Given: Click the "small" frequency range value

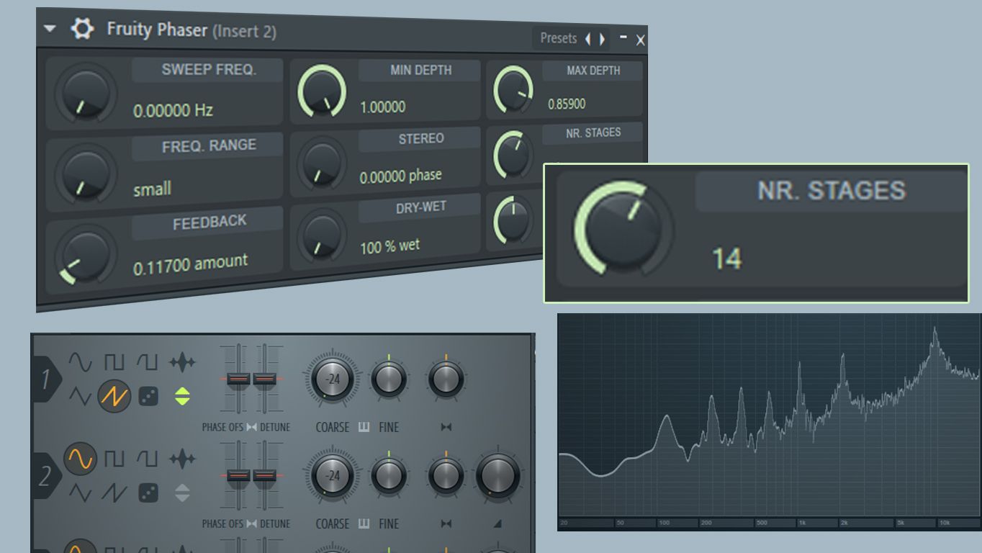Looking at the screenshot, I should point(152,190).
